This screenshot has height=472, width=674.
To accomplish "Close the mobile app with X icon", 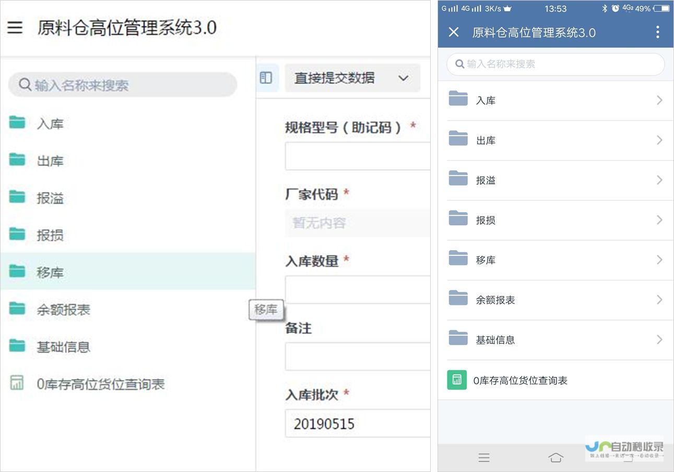I will (x=454, y=32).
